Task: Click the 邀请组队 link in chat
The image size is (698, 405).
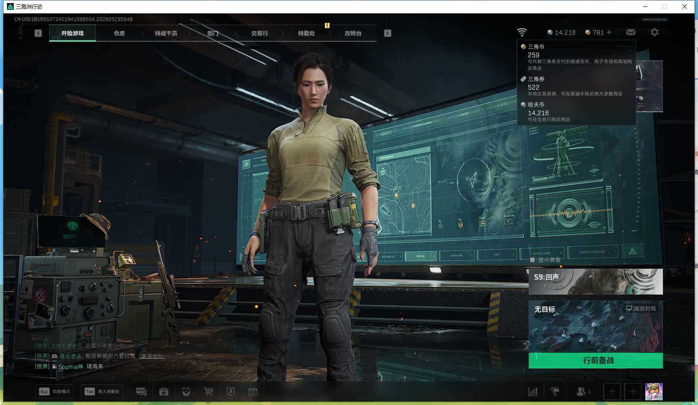Action: click(x=152, y=356)
